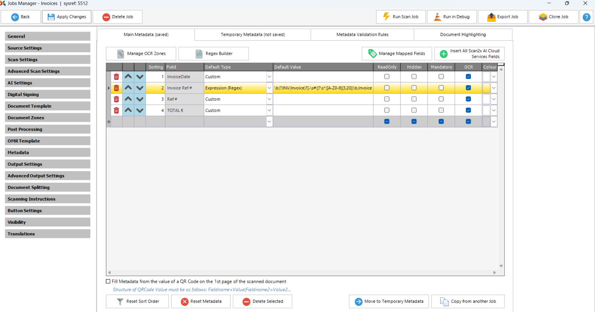Enable Mandatory for the InvoiceDate field
The height and width of the screenshot is (312, 595).
point(441,77)
